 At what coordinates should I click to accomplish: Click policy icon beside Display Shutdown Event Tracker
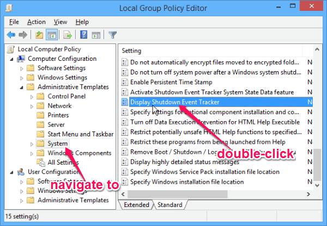coord(125,102)
